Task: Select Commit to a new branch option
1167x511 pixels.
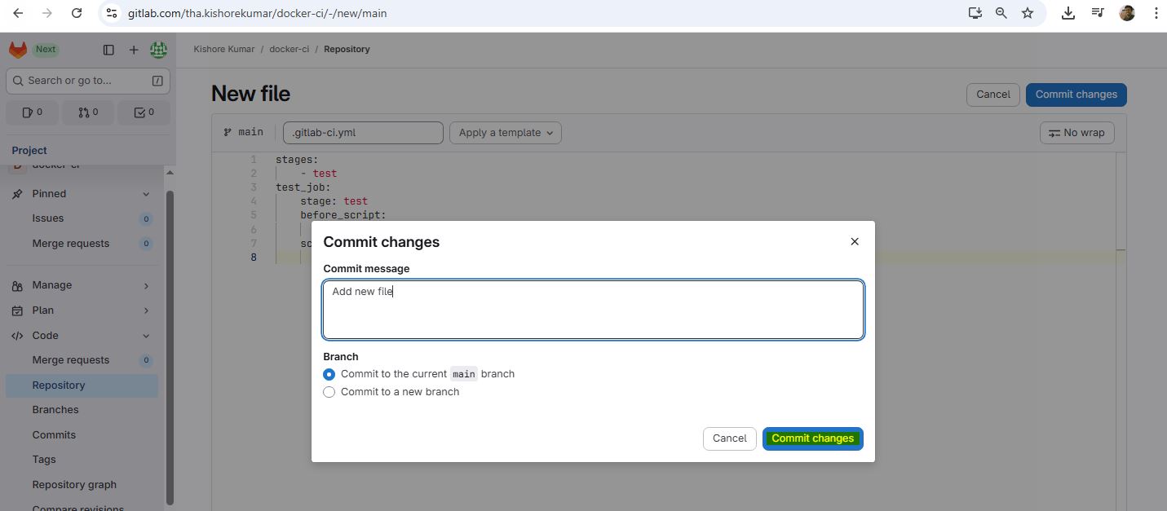Action: click(329, 392)
